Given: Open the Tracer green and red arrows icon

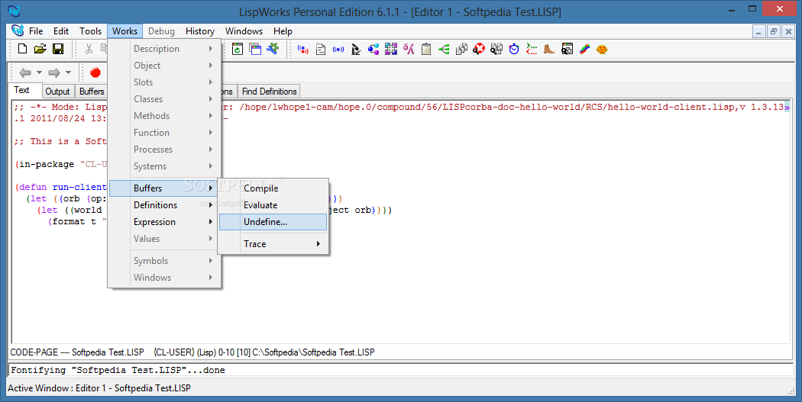Looking at the screenshot, I should 532,49.
